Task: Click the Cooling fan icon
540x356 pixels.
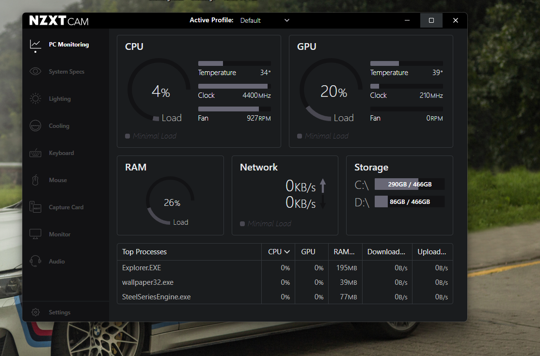Action: click(35, 126)
